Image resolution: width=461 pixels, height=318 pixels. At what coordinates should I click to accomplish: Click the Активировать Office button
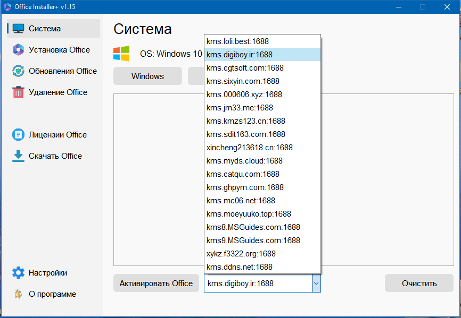click(x=156, y=283)
